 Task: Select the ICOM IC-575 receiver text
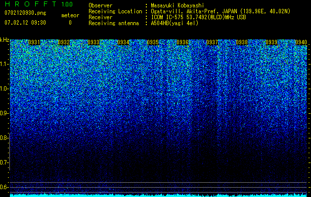198,17
